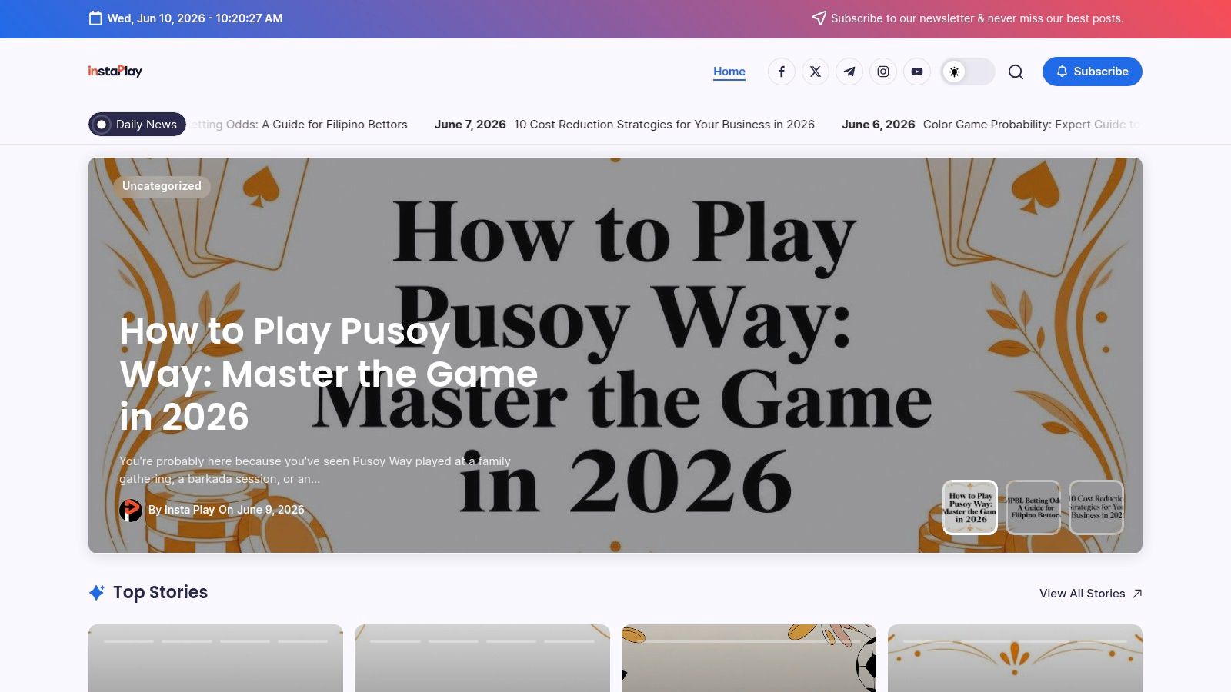Click the On June 9, 2026 post date
This screenshot has width=1231, height=692.
tap(262, 510)
